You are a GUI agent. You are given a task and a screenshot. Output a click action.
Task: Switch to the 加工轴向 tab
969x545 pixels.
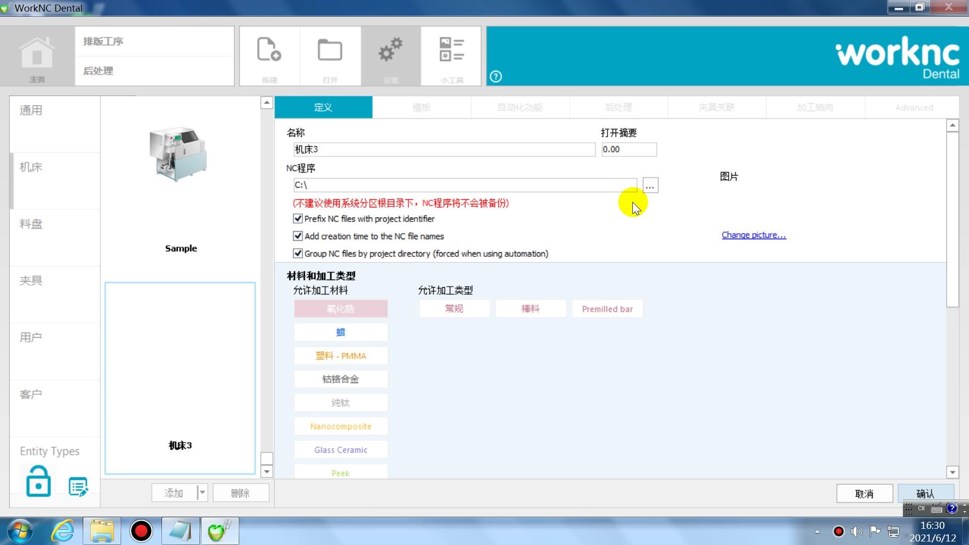point(815,107)
